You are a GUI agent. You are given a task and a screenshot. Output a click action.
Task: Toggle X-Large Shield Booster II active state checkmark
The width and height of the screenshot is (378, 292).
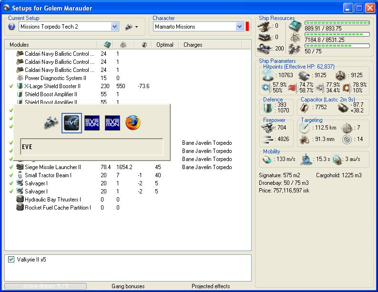click(x=11, y=86)
